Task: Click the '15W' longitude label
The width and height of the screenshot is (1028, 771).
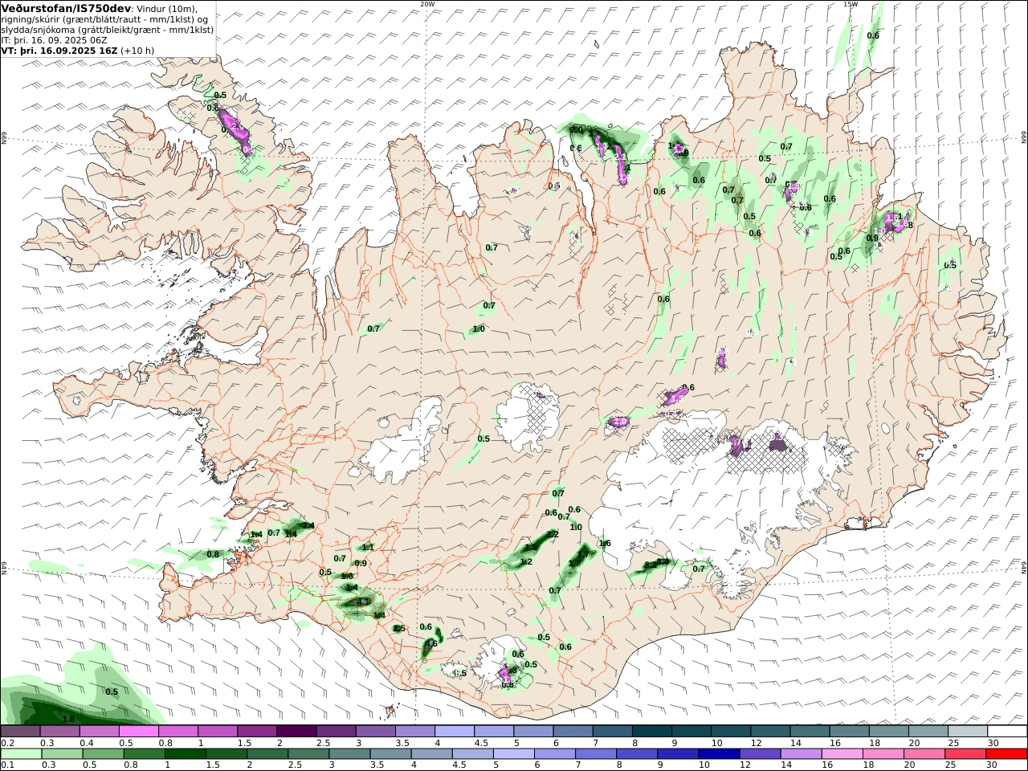Action: (x=850, y=4)
